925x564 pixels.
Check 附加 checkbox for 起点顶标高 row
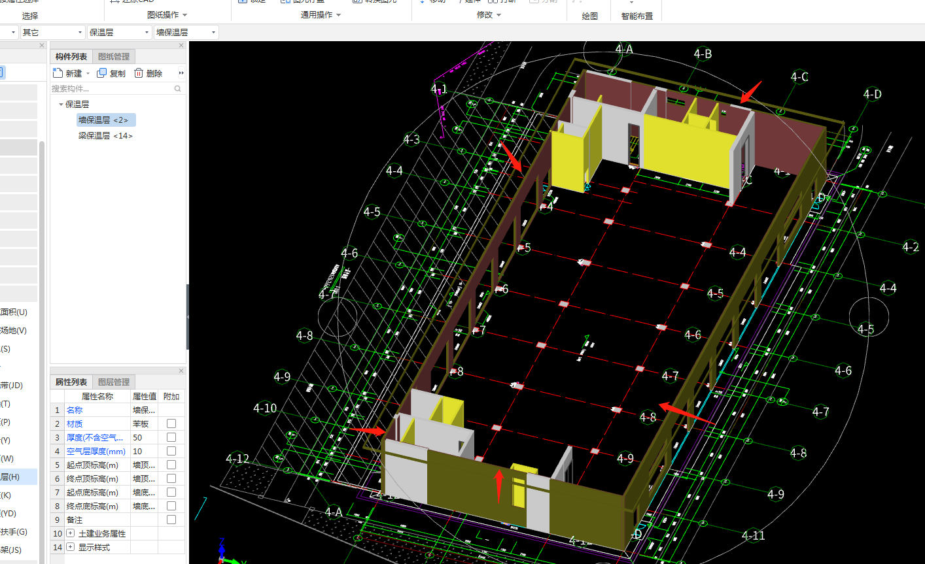point(171,465)
